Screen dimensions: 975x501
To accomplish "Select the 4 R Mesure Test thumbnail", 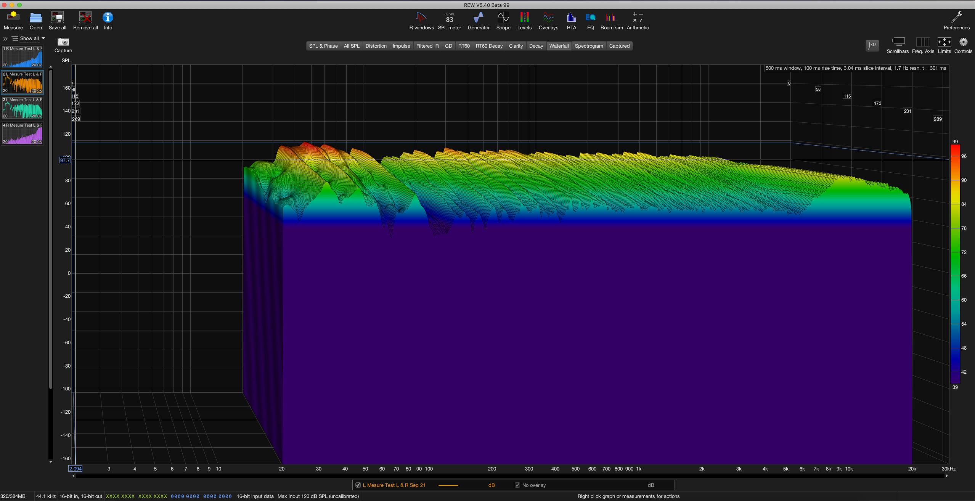I will pyautogui.click(x=22, y=134).
